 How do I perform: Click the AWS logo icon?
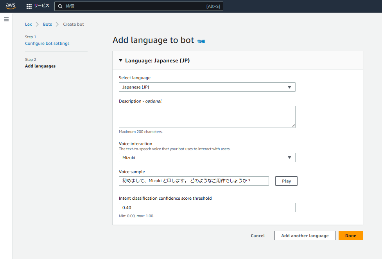(10, 6)
